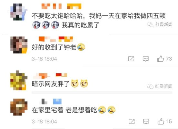The height and width of the screenshot is (129, 178).
Task: Share the 在家里宅着 老是想着吃 comment
Action: [x=132, y=122]
